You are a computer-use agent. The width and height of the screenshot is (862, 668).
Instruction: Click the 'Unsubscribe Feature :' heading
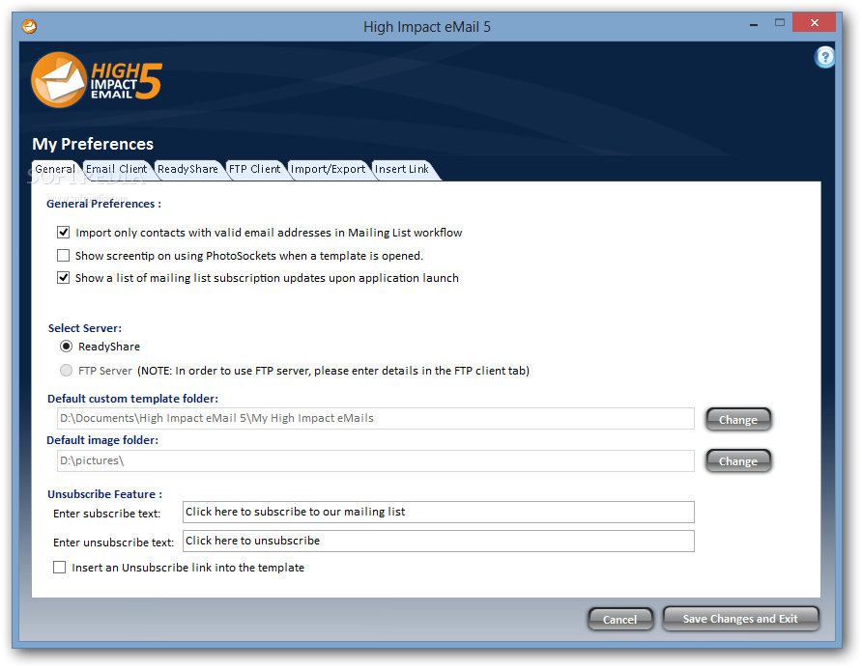click(104, 494)
